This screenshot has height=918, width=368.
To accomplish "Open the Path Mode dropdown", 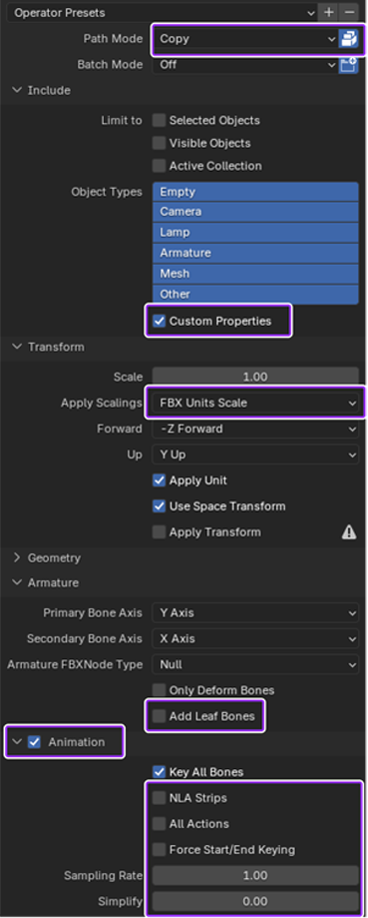I will (x=245, y=39).
